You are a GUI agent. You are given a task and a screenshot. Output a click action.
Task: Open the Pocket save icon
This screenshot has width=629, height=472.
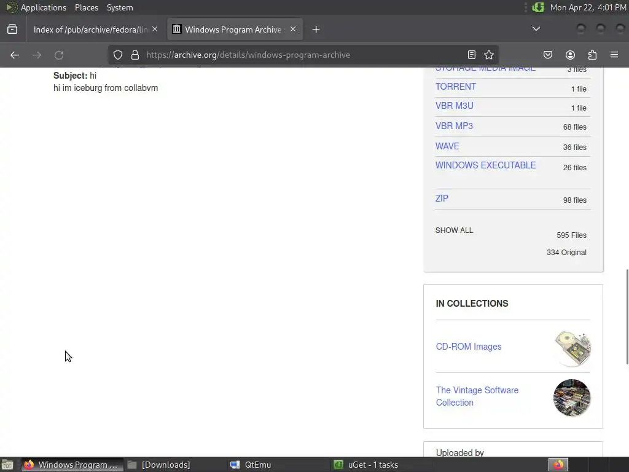pyautogui.click(x=547, y=55)
